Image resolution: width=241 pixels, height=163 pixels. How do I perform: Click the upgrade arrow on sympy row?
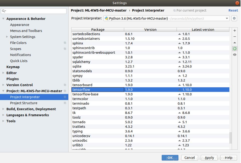(179, 76)
